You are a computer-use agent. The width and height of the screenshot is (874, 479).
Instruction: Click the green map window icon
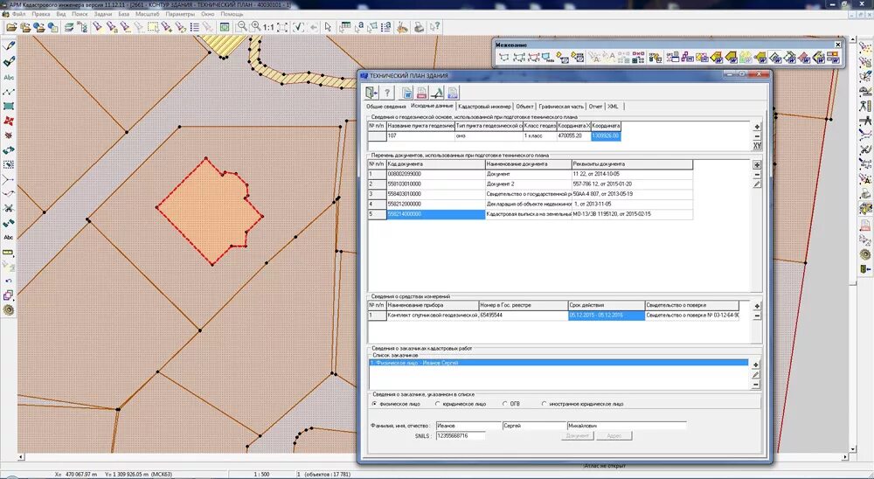click(x=225, y=27)
